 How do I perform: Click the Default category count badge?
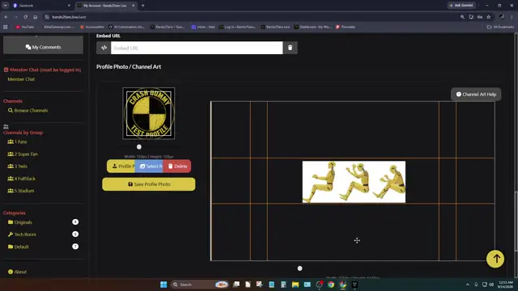[x=75, y=247]
